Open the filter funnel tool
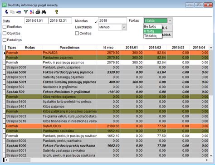The image size is (215, 165). 26,12
